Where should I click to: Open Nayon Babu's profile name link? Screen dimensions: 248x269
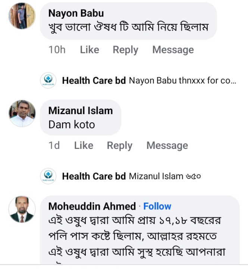coord(76,13)
